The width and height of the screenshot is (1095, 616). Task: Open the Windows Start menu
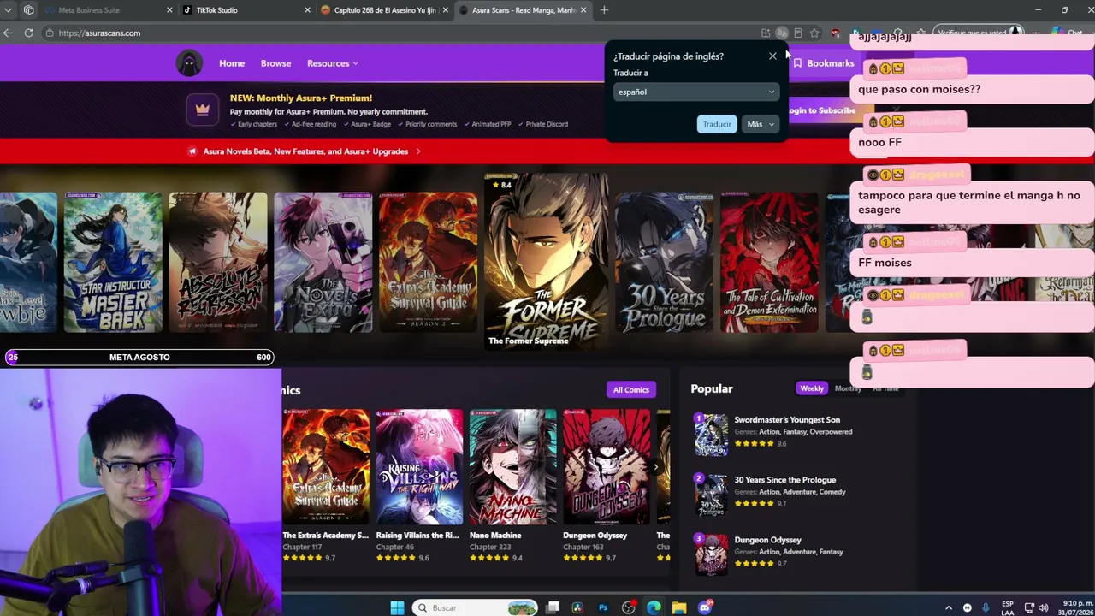[x=397, y=607]
